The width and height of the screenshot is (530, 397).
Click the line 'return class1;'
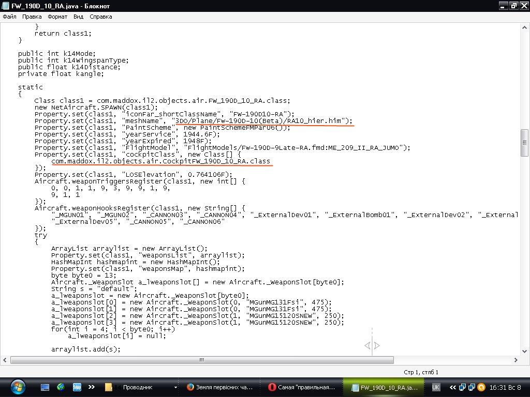(63, 34)
